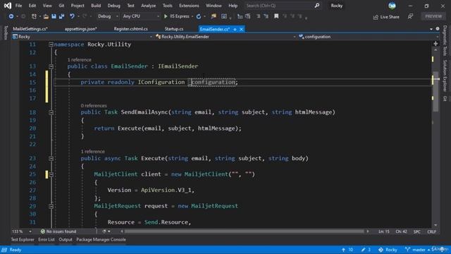The image size is (451, 254).
Task: Click the vertical scrollbar thumb
Action: [435, 92]
